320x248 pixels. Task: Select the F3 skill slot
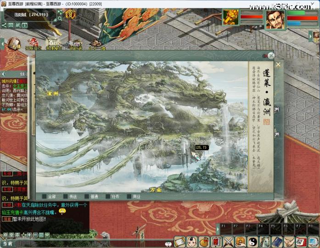(x=251, y=230)
